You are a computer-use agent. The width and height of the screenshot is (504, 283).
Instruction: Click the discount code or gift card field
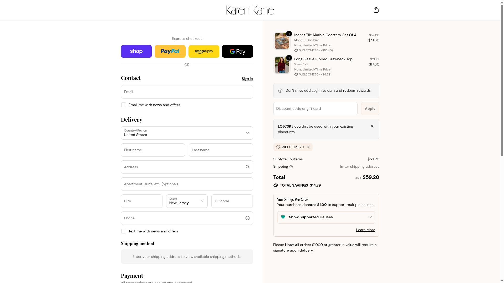coord(315,108)
